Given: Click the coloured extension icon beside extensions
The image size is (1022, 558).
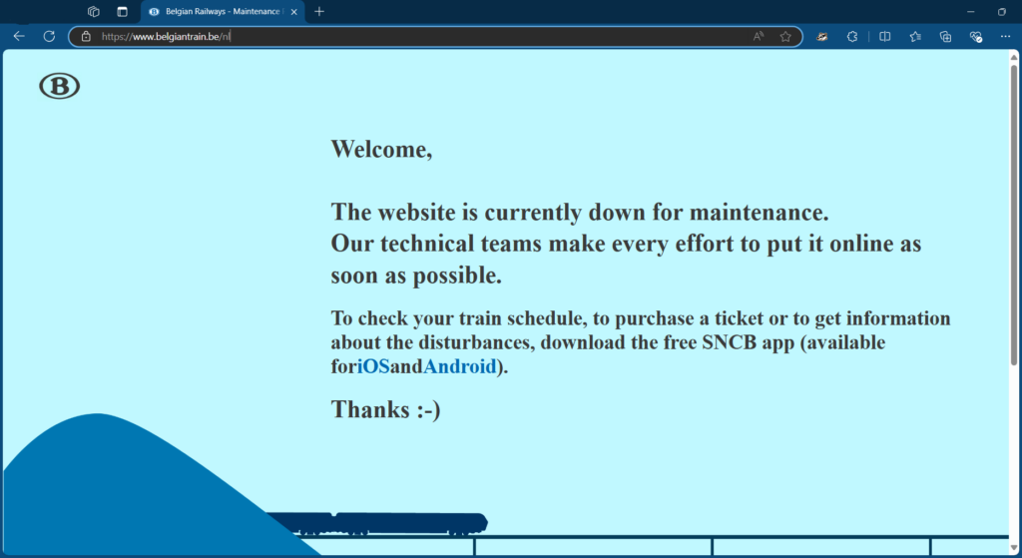Looking at the screenshot, I should tap(822, 37).
